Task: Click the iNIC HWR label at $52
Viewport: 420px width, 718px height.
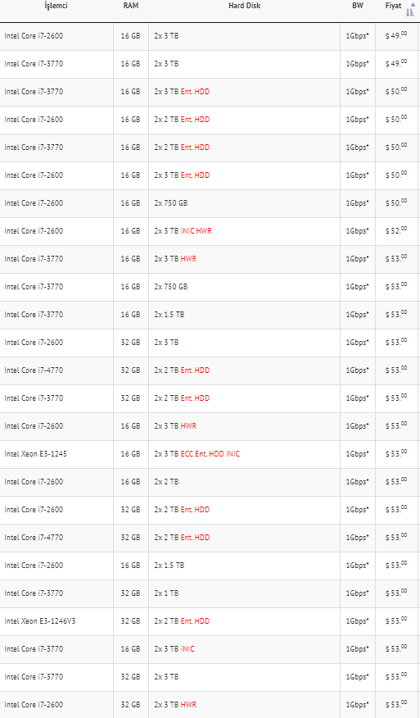Action: (x=196, y=231)
